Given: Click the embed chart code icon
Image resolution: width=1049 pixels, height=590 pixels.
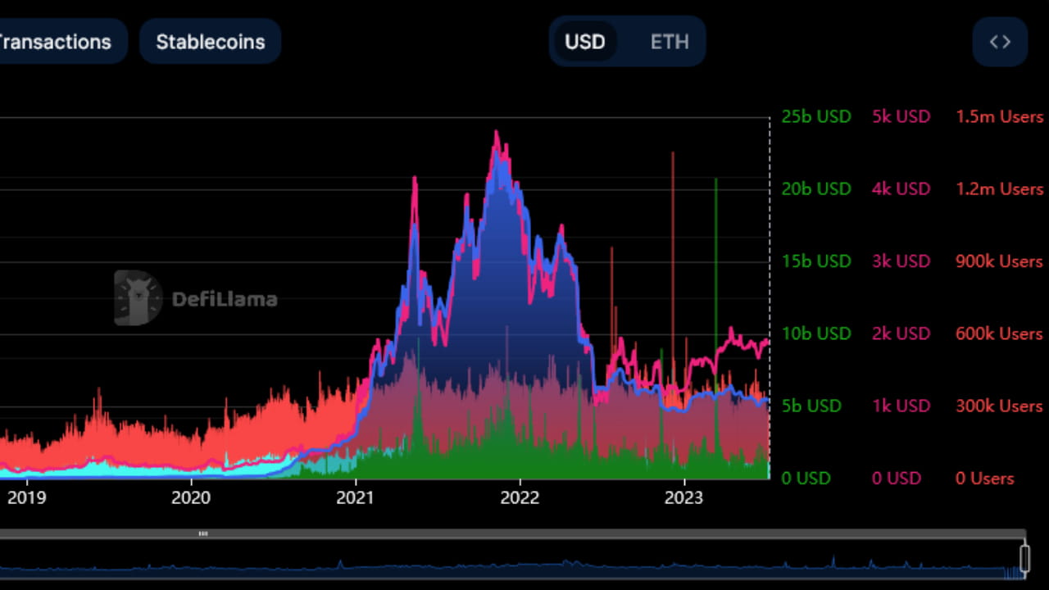Looking at the screenshot, I should (x=999, y=41).
